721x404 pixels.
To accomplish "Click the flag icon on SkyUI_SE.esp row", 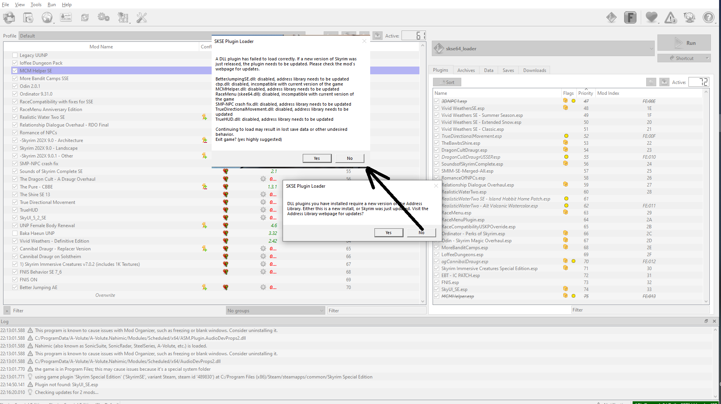I will coord(566,289).
